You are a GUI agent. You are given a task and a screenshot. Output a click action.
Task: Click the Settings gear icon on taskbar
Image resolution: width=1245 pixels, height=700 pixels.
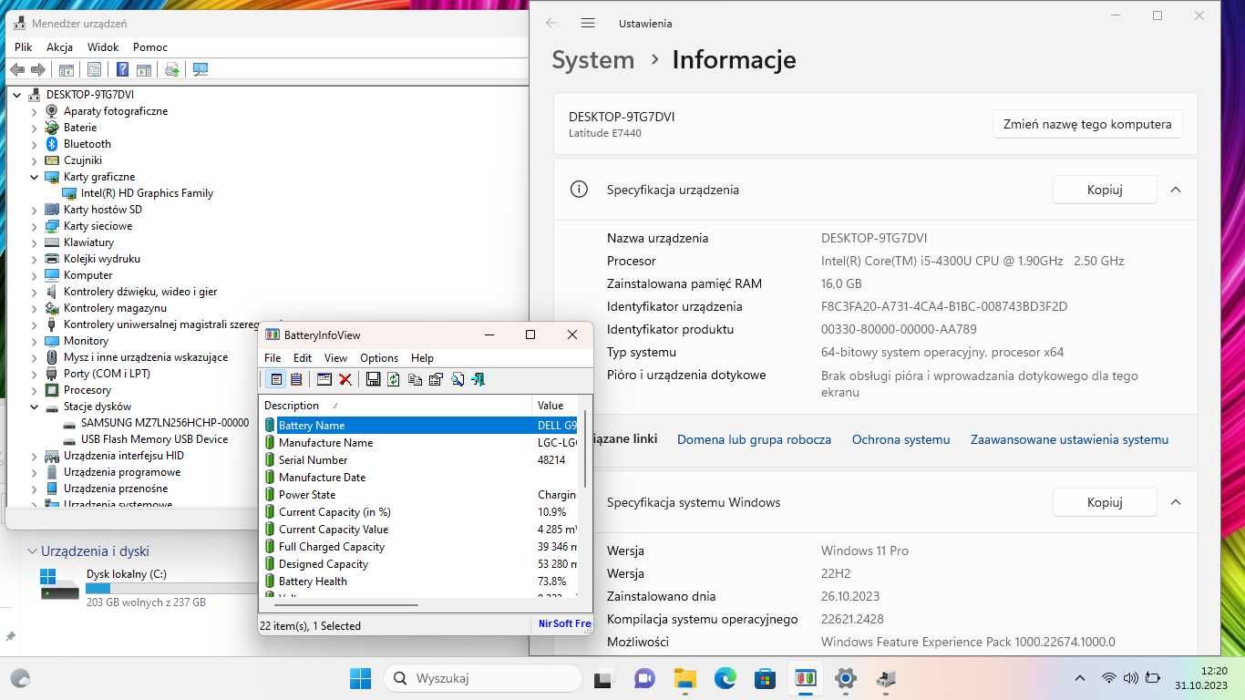point(845,678)
